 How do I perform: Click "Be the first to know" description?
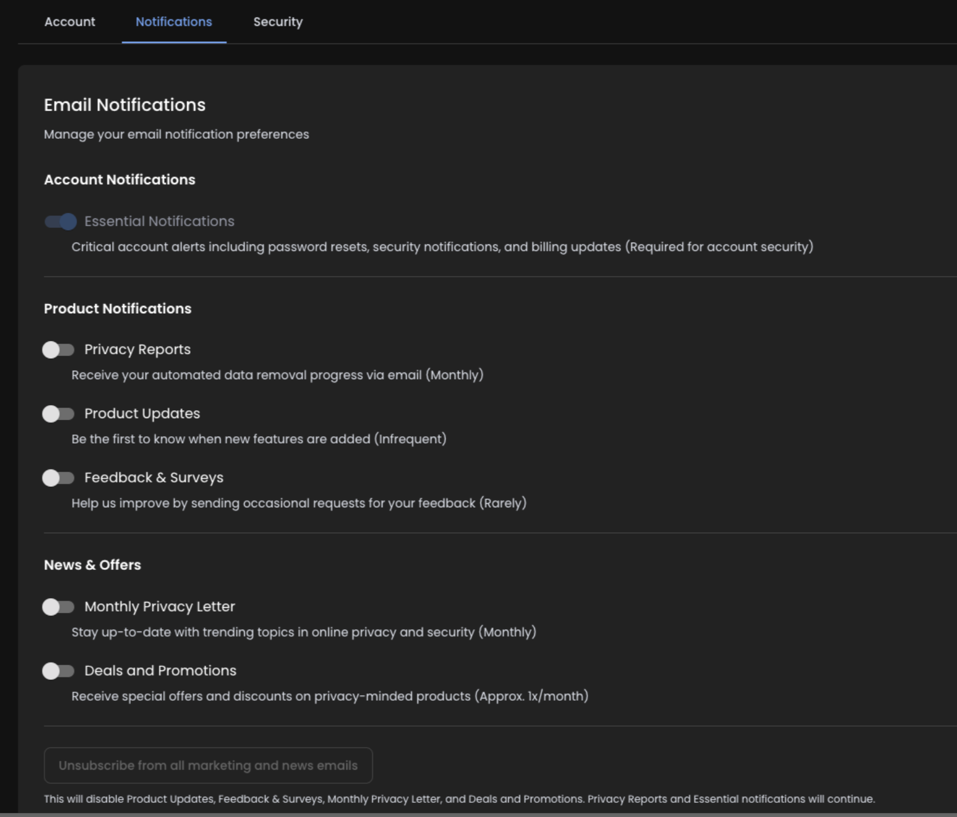[x=259, y=439]
